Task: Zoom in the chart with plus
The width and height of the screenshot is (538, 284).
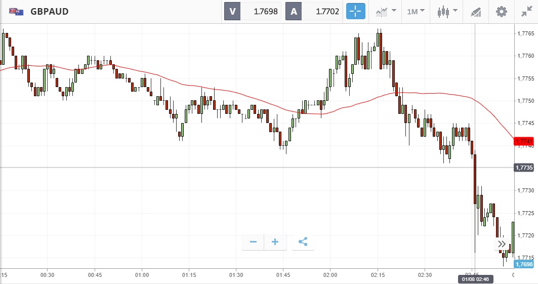Action: (275, 242)
